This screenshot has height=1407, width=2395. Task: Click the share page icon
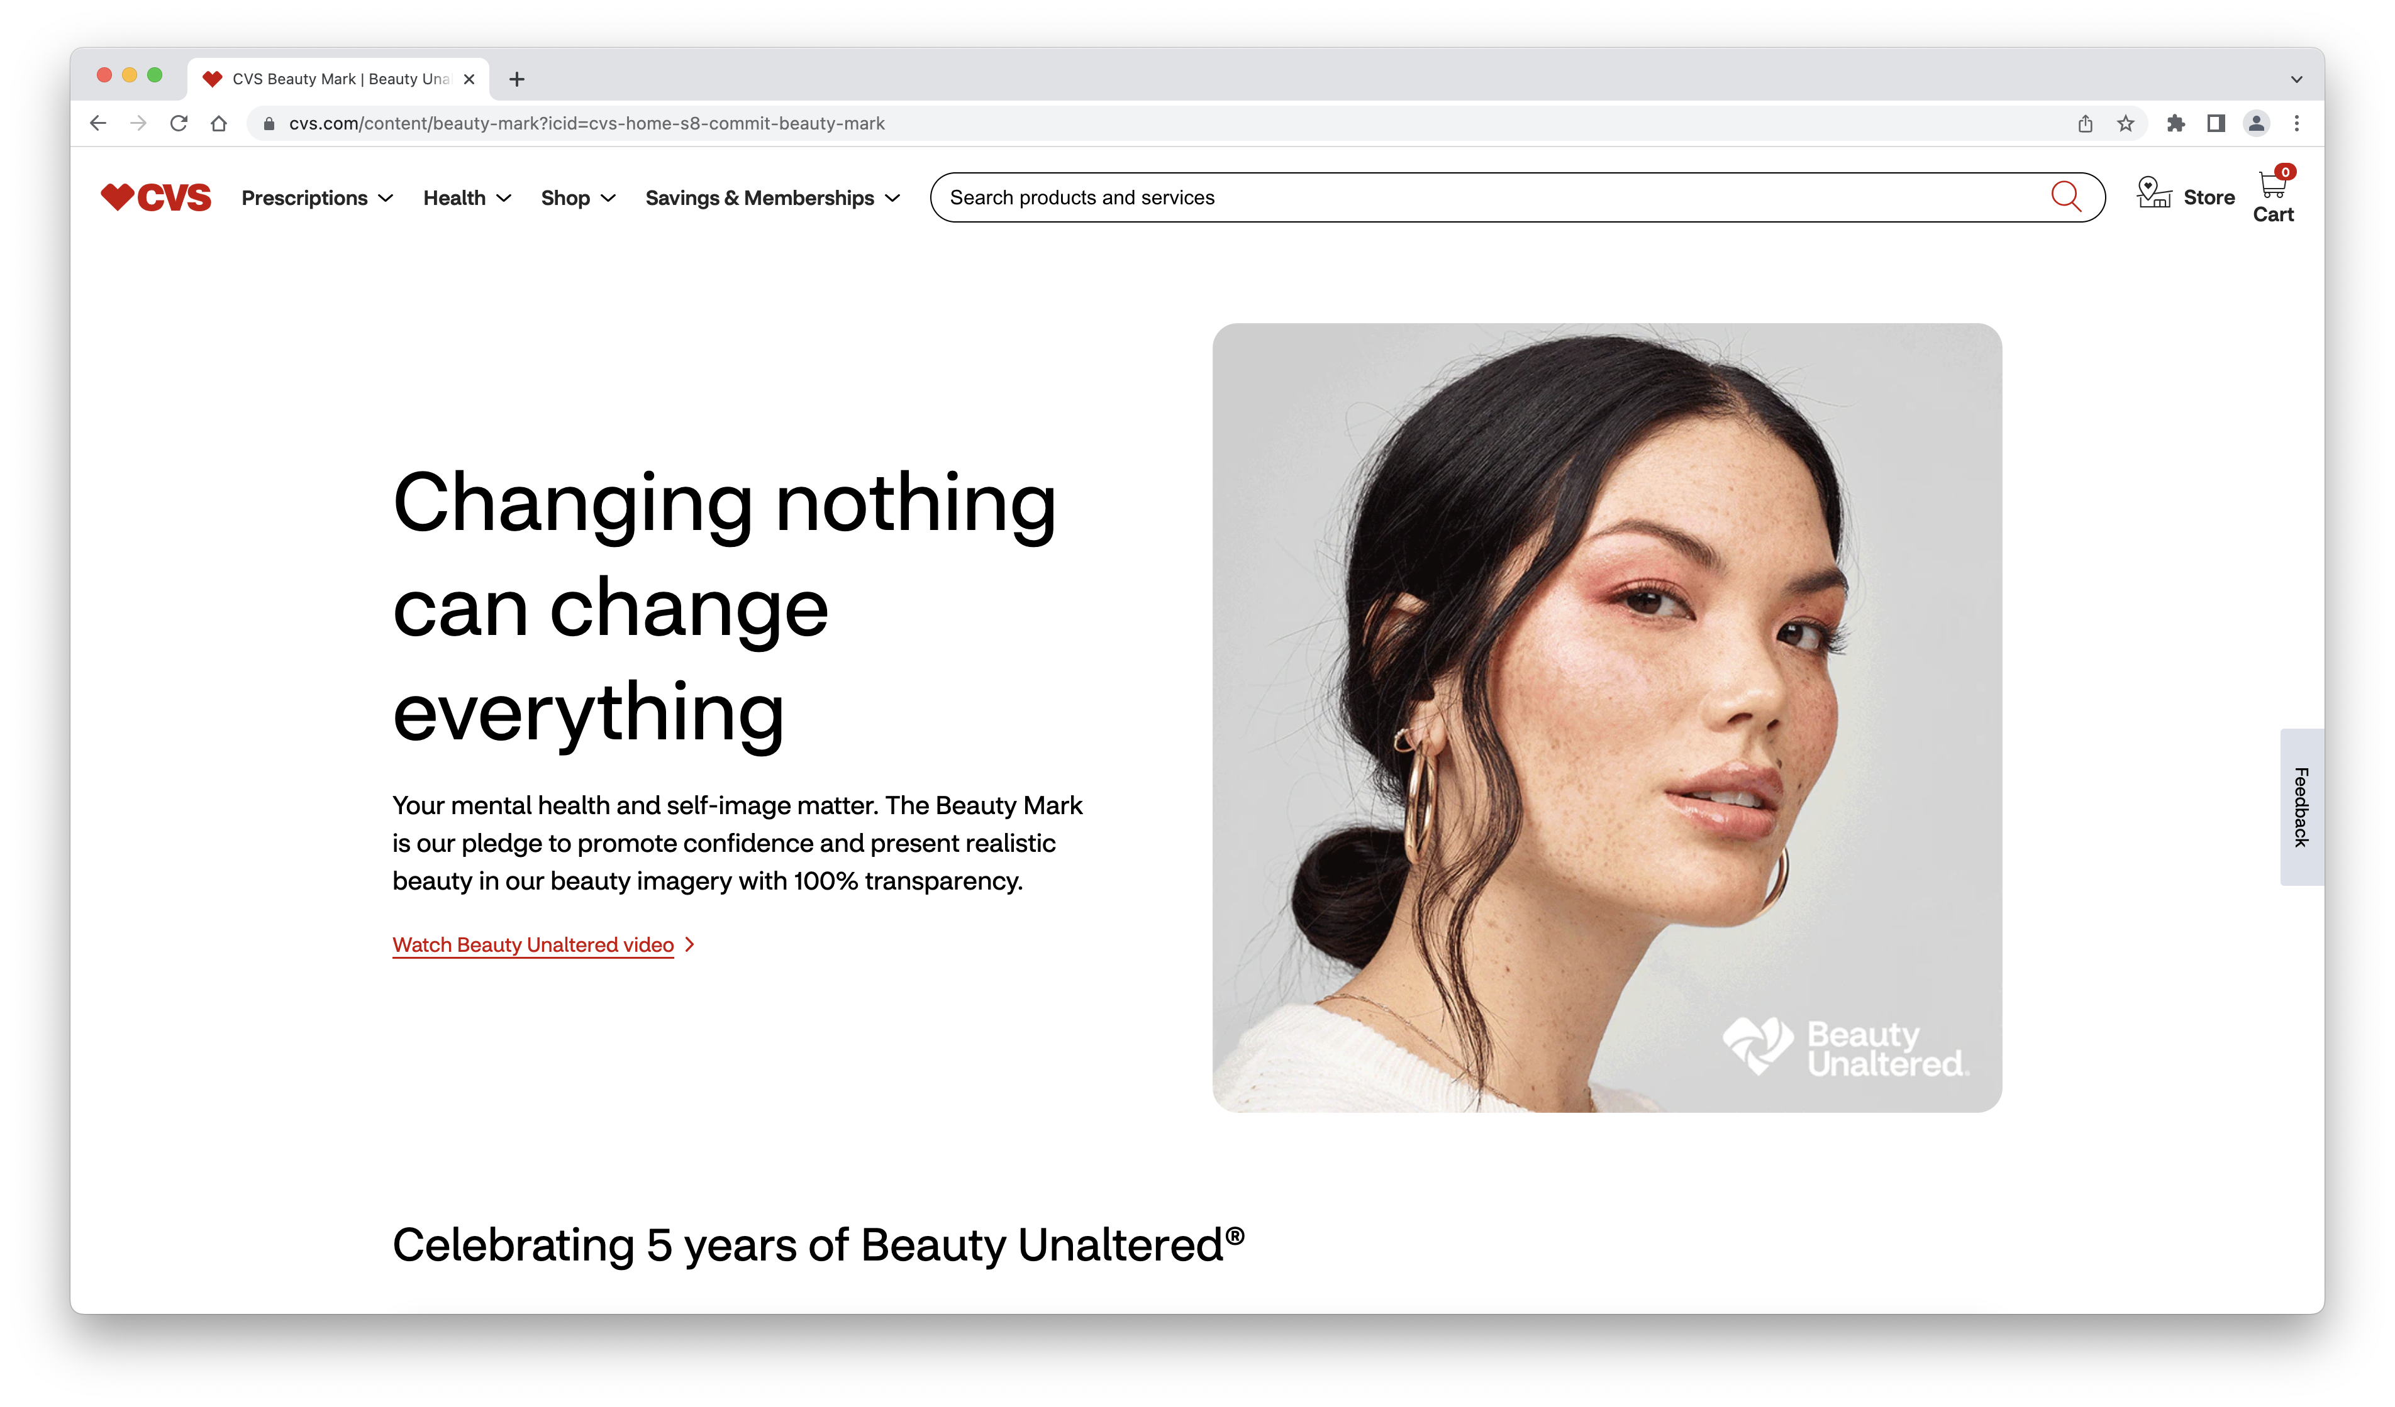(2085, 123)
